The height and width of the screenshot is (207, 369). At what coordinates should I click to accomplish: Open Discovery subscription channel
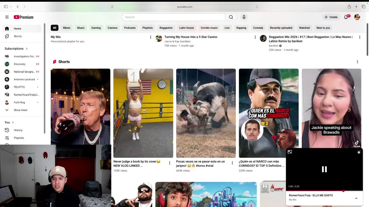(x=22, y=64)
